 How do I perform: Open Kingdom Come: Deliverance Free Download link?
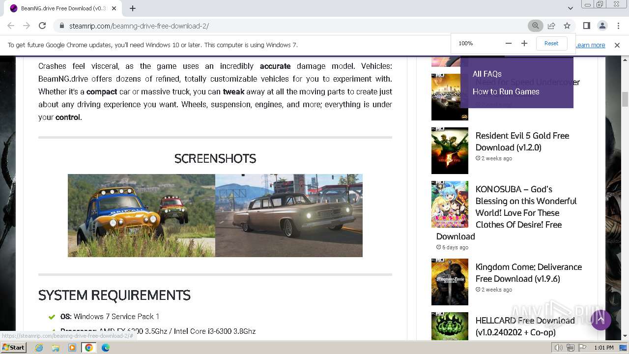pyautogui.click(x=529, y=273)
